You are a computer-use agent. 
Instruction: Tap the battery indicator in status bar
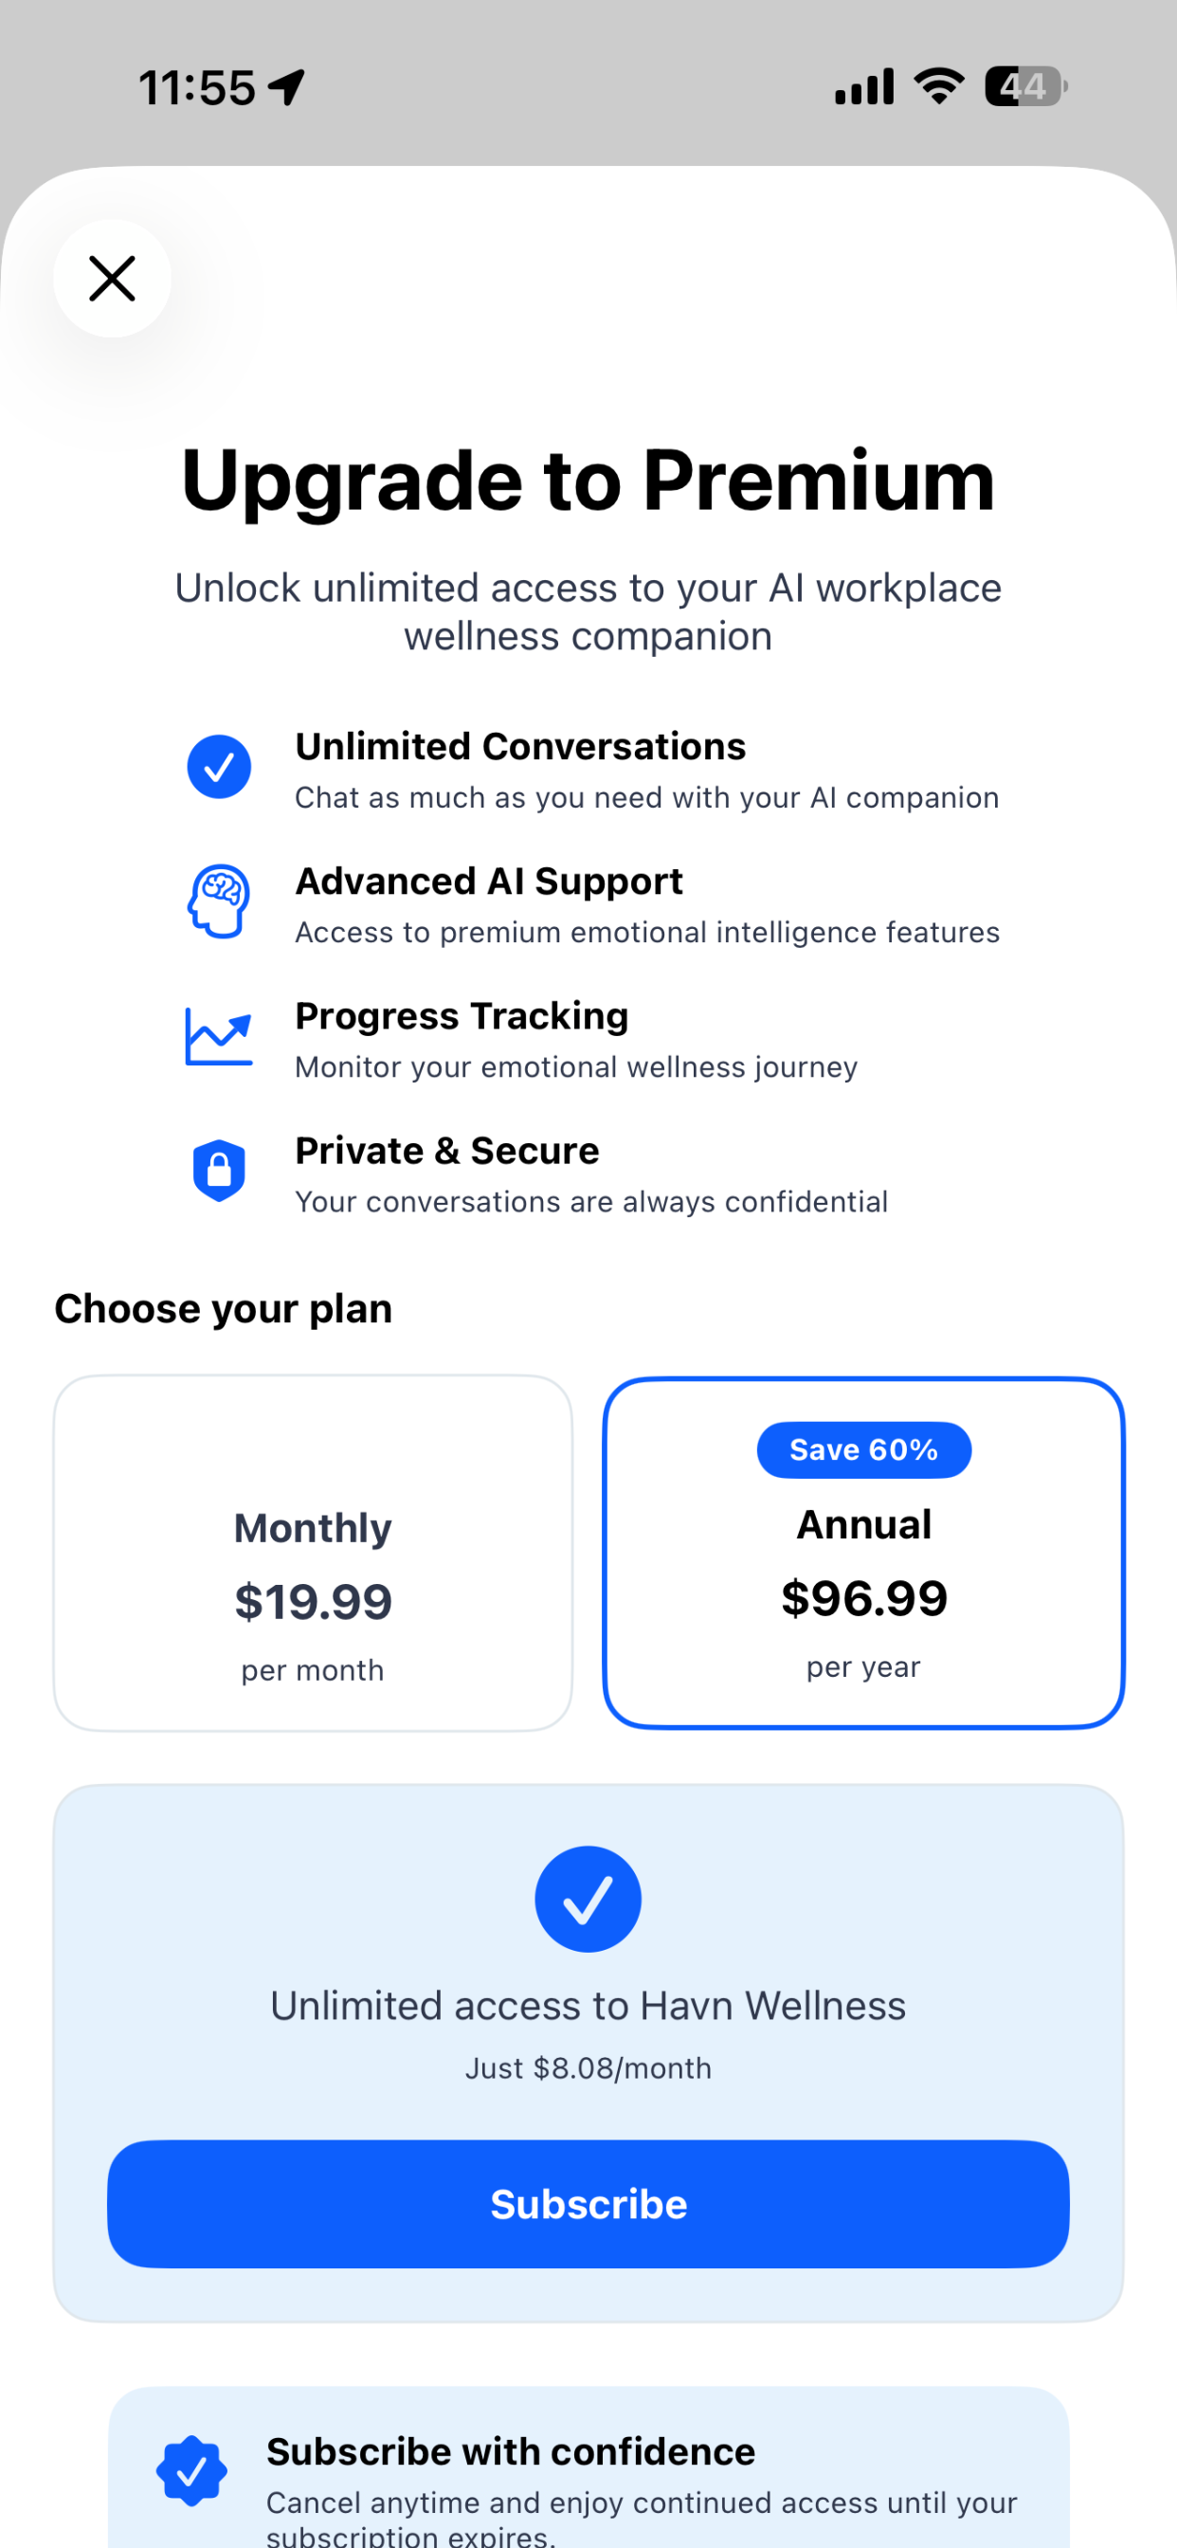(1025, 86)
